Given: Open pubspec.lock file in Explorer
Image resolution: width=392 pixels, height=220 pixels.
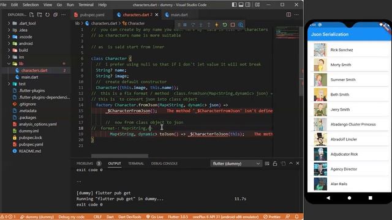Looking at the screenshot, I should point(30,137).
